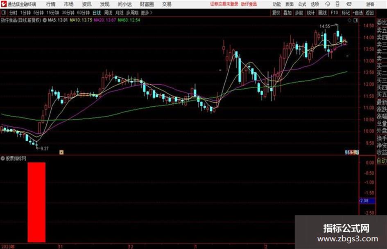Click the MA20: 13.67 value
Image resolution: width=387 pixels, height=249 pixels.
[105, 20]
